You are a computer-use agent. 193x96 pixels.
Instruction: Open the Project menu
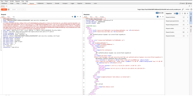tap(6, 1)
